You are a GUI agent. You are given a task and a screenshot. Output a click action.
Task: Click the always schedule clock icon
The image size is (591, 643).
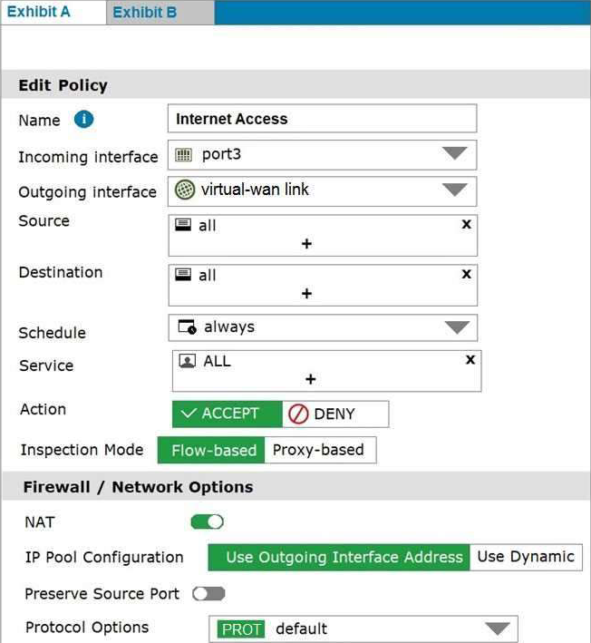click(x=188, y=326)
